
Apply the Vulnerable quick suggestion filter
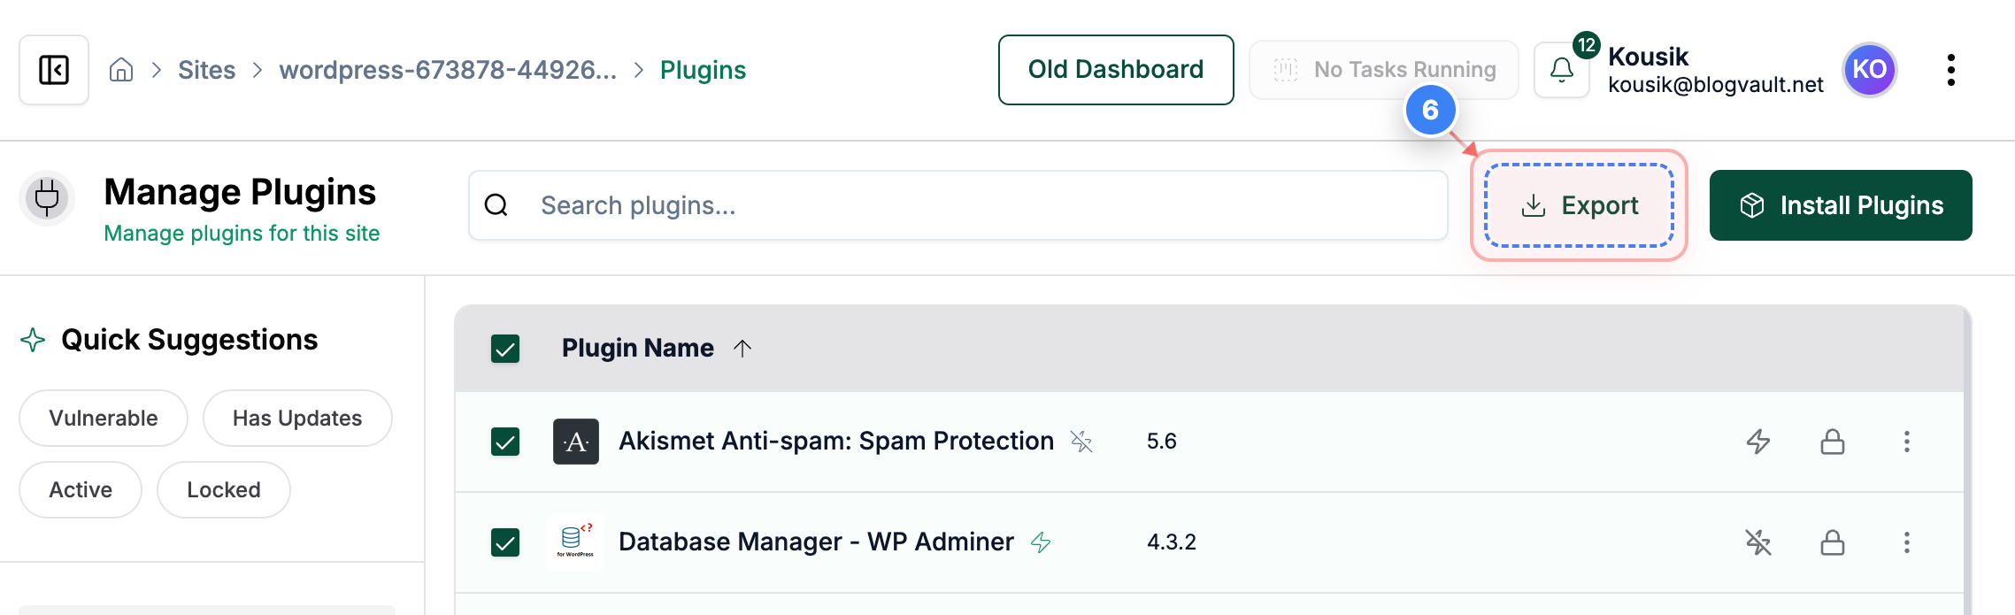[x=103, y=418]
